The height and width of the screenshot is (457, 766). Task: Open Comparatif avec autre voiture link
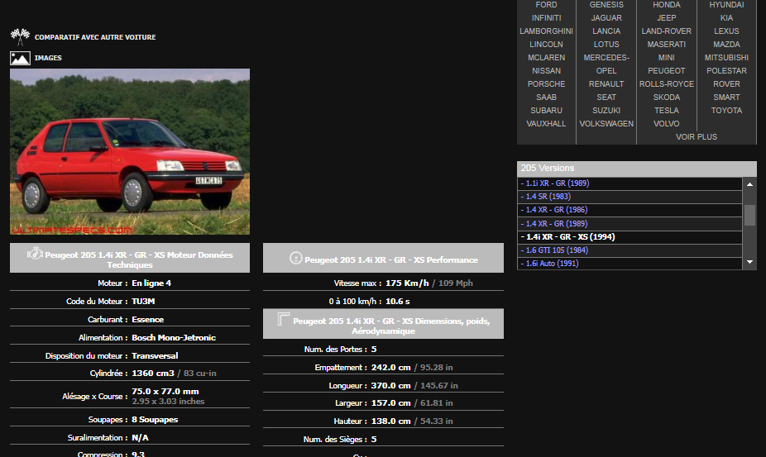click(x=95, y=37)
